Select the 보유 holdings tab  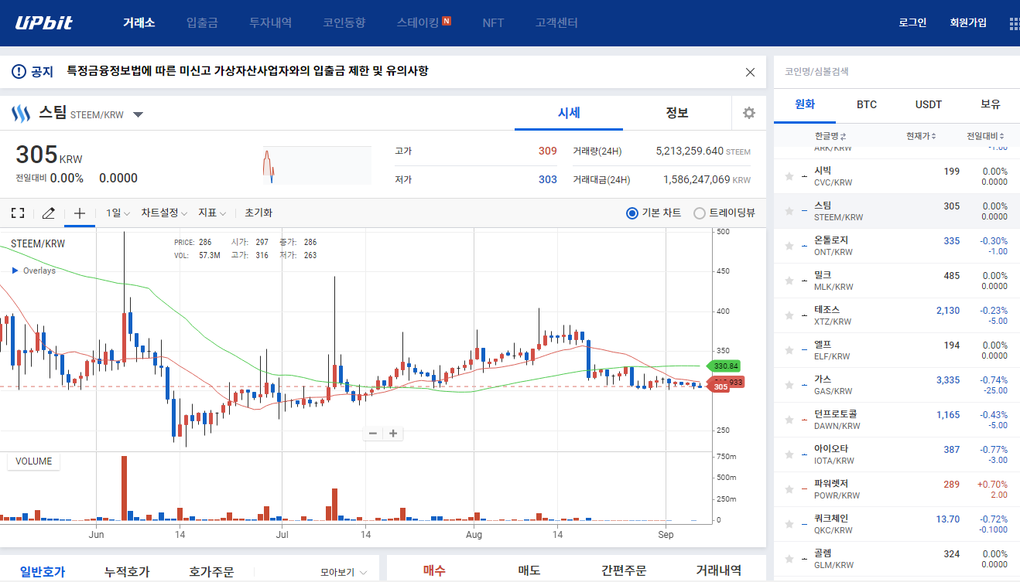(991, 104)
